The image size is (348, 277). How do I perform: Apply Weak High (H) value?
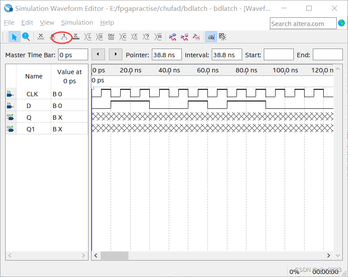tap(99, 37)
